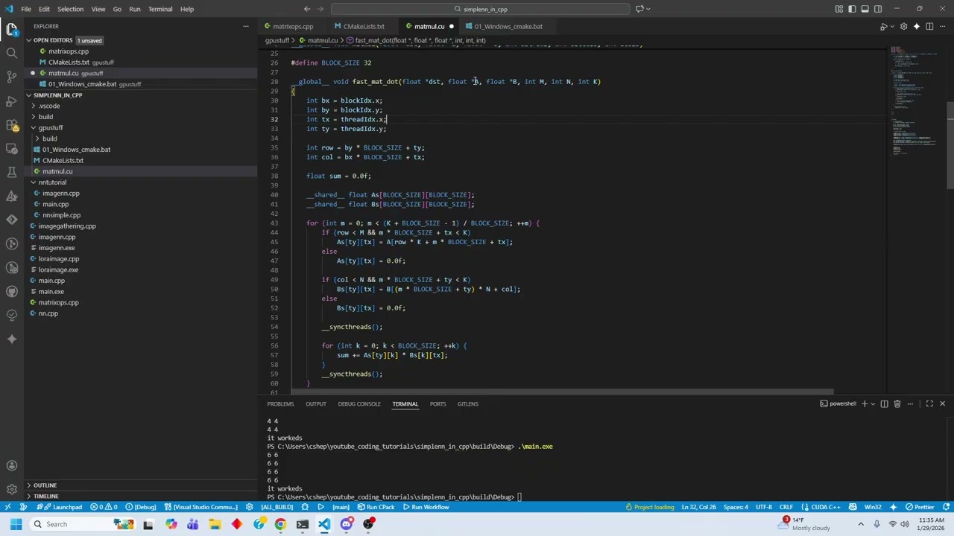Switch to the PORTS panel tab
The width and height of the screenshot is (954, 536).
(437, 403)
